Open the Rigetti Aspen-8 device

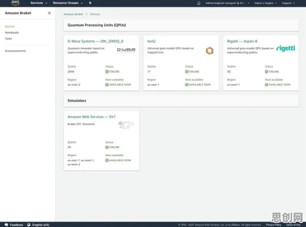pos(242,41)
